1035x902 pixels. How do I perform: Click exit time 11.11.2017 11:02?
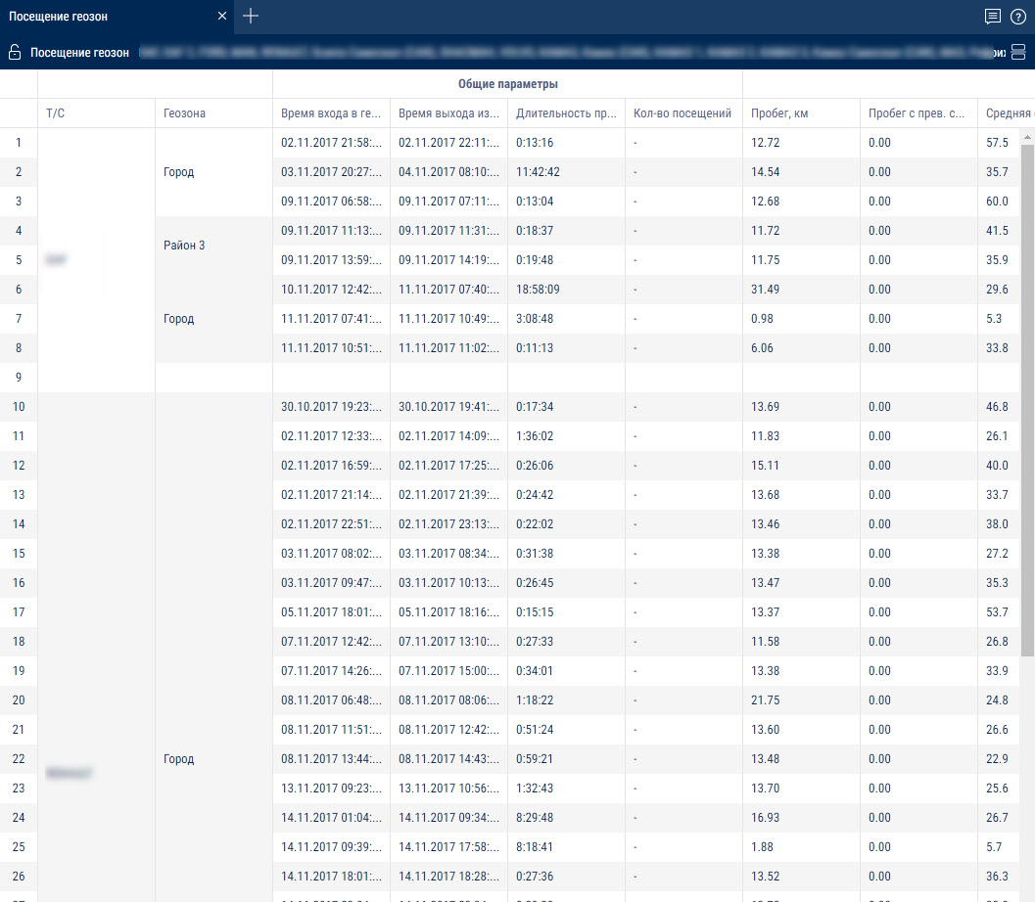point(448,348)
